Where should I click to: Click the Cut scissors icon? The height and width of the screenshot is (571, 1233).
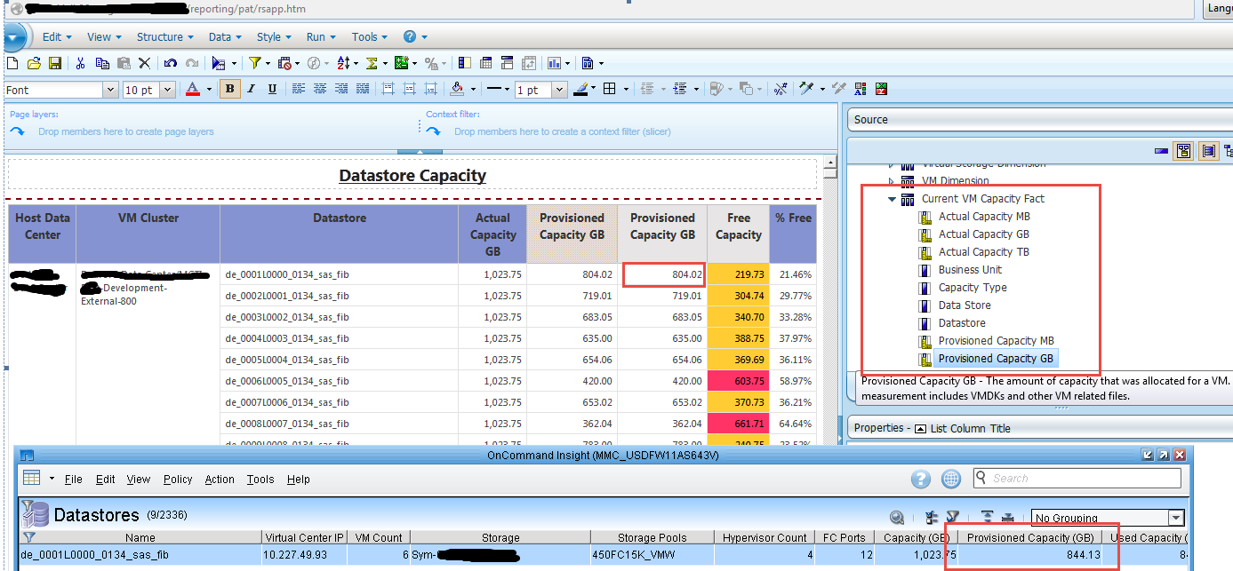coord(80,63)
